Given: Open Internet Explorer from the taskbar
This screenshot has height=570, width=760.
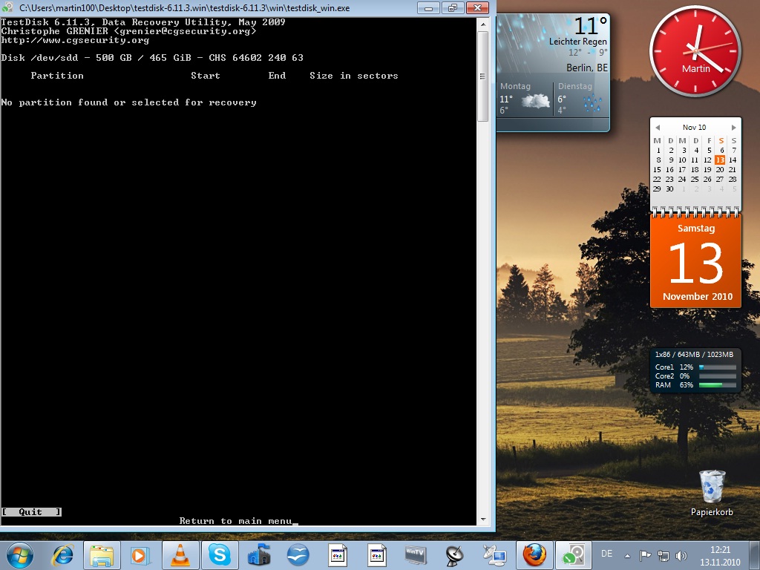Looking at the screenshot, I should pyautogui.click(x=63, y=555).
